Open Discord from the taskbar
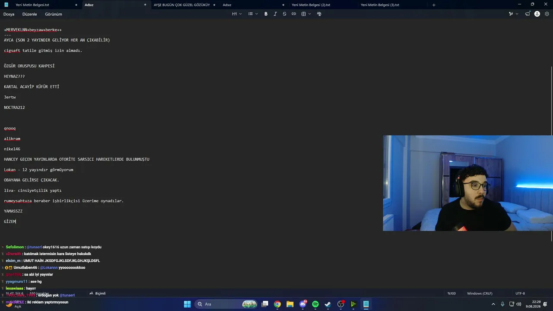This screenshot has height=311, width=553. [x=303, y=304]
